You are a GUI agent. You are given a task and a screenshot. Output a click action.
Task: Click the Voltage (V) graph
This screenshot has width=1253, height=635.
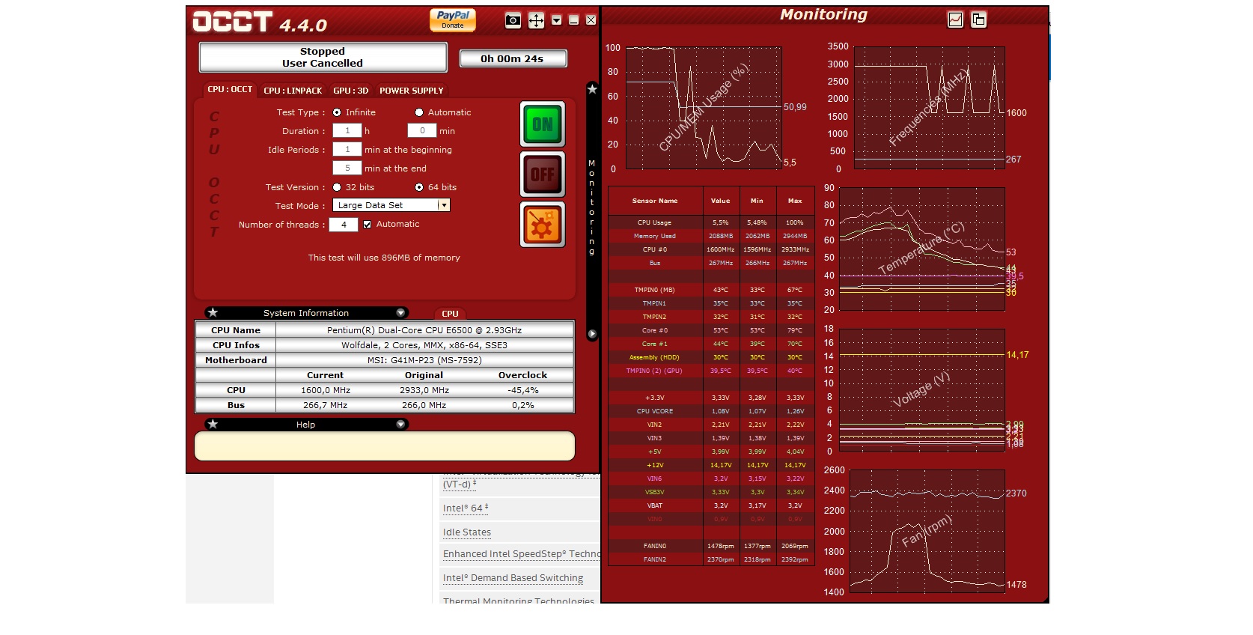click(x=922, y=390)
